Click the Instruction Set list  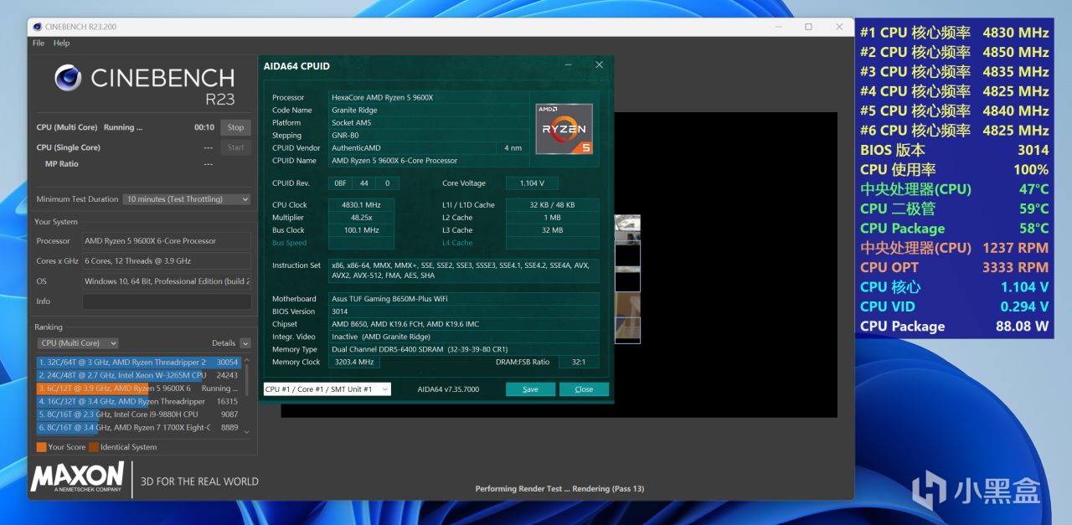click(463, 270)
